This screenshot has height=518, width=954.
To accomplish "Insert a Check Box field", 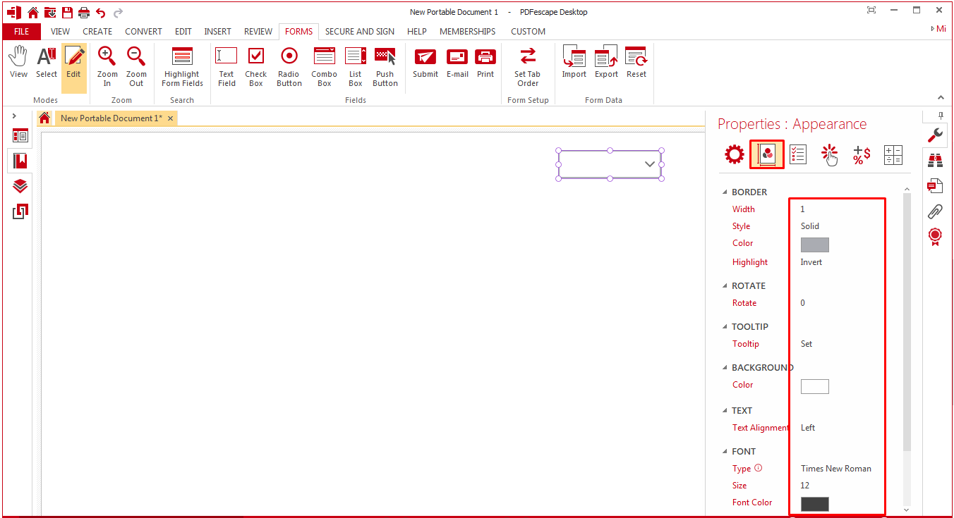I will pos(256,67).
